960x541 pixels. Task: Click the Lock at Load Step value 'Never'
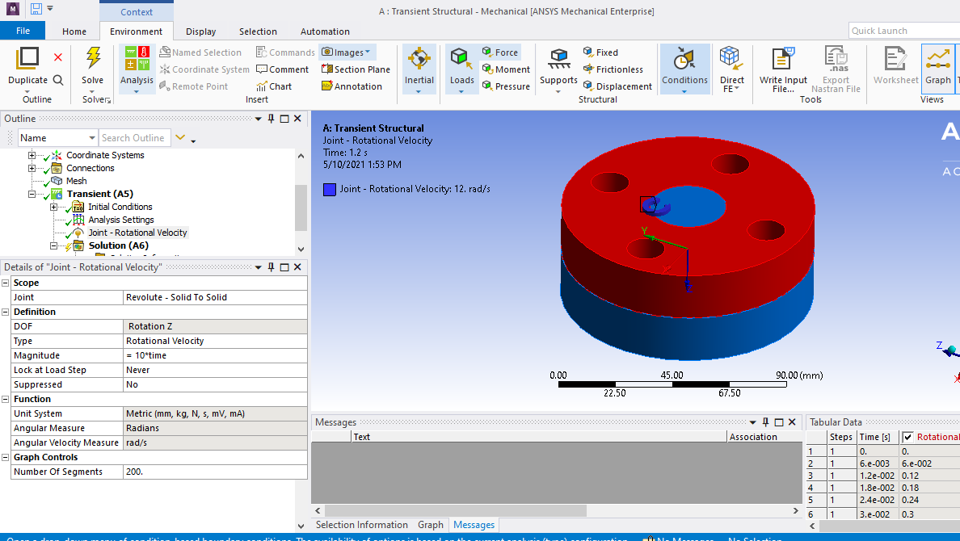point(216,371)
